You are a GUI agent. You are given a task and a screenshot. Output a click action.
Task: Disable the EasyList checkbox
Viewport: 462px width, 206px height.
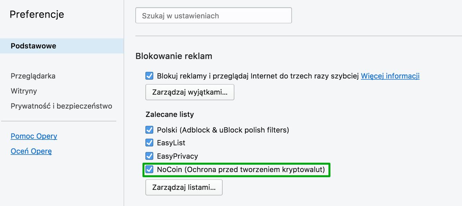coord(149,143)
